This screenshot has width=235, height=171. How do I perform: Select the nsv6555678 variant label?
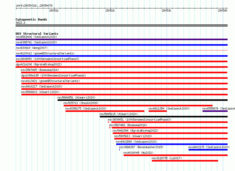tap(219, 108)
